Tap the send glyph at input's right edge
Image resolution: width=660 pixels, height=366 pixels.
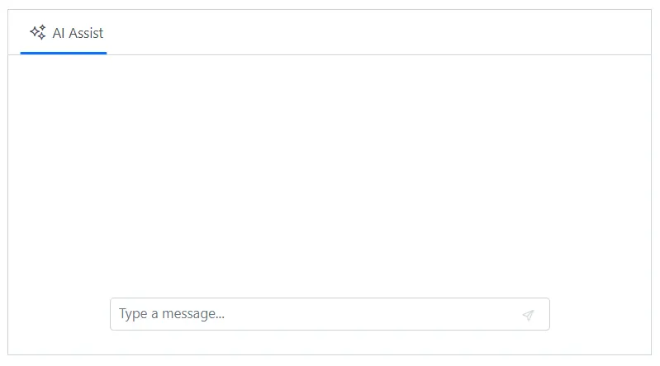529,315
